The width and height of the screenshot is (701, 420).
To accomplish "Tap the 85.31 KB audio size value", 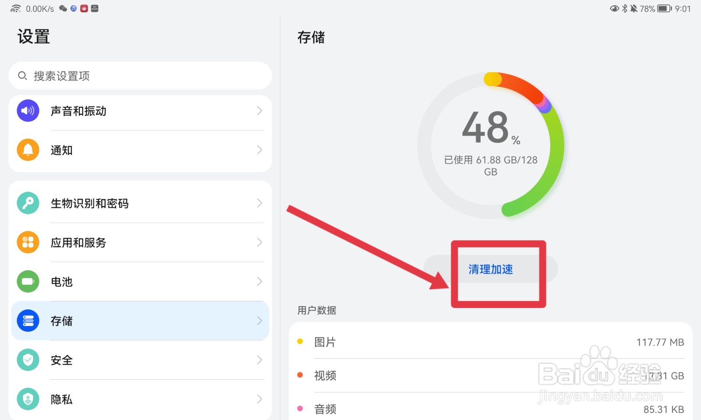I will pos(664,409).
